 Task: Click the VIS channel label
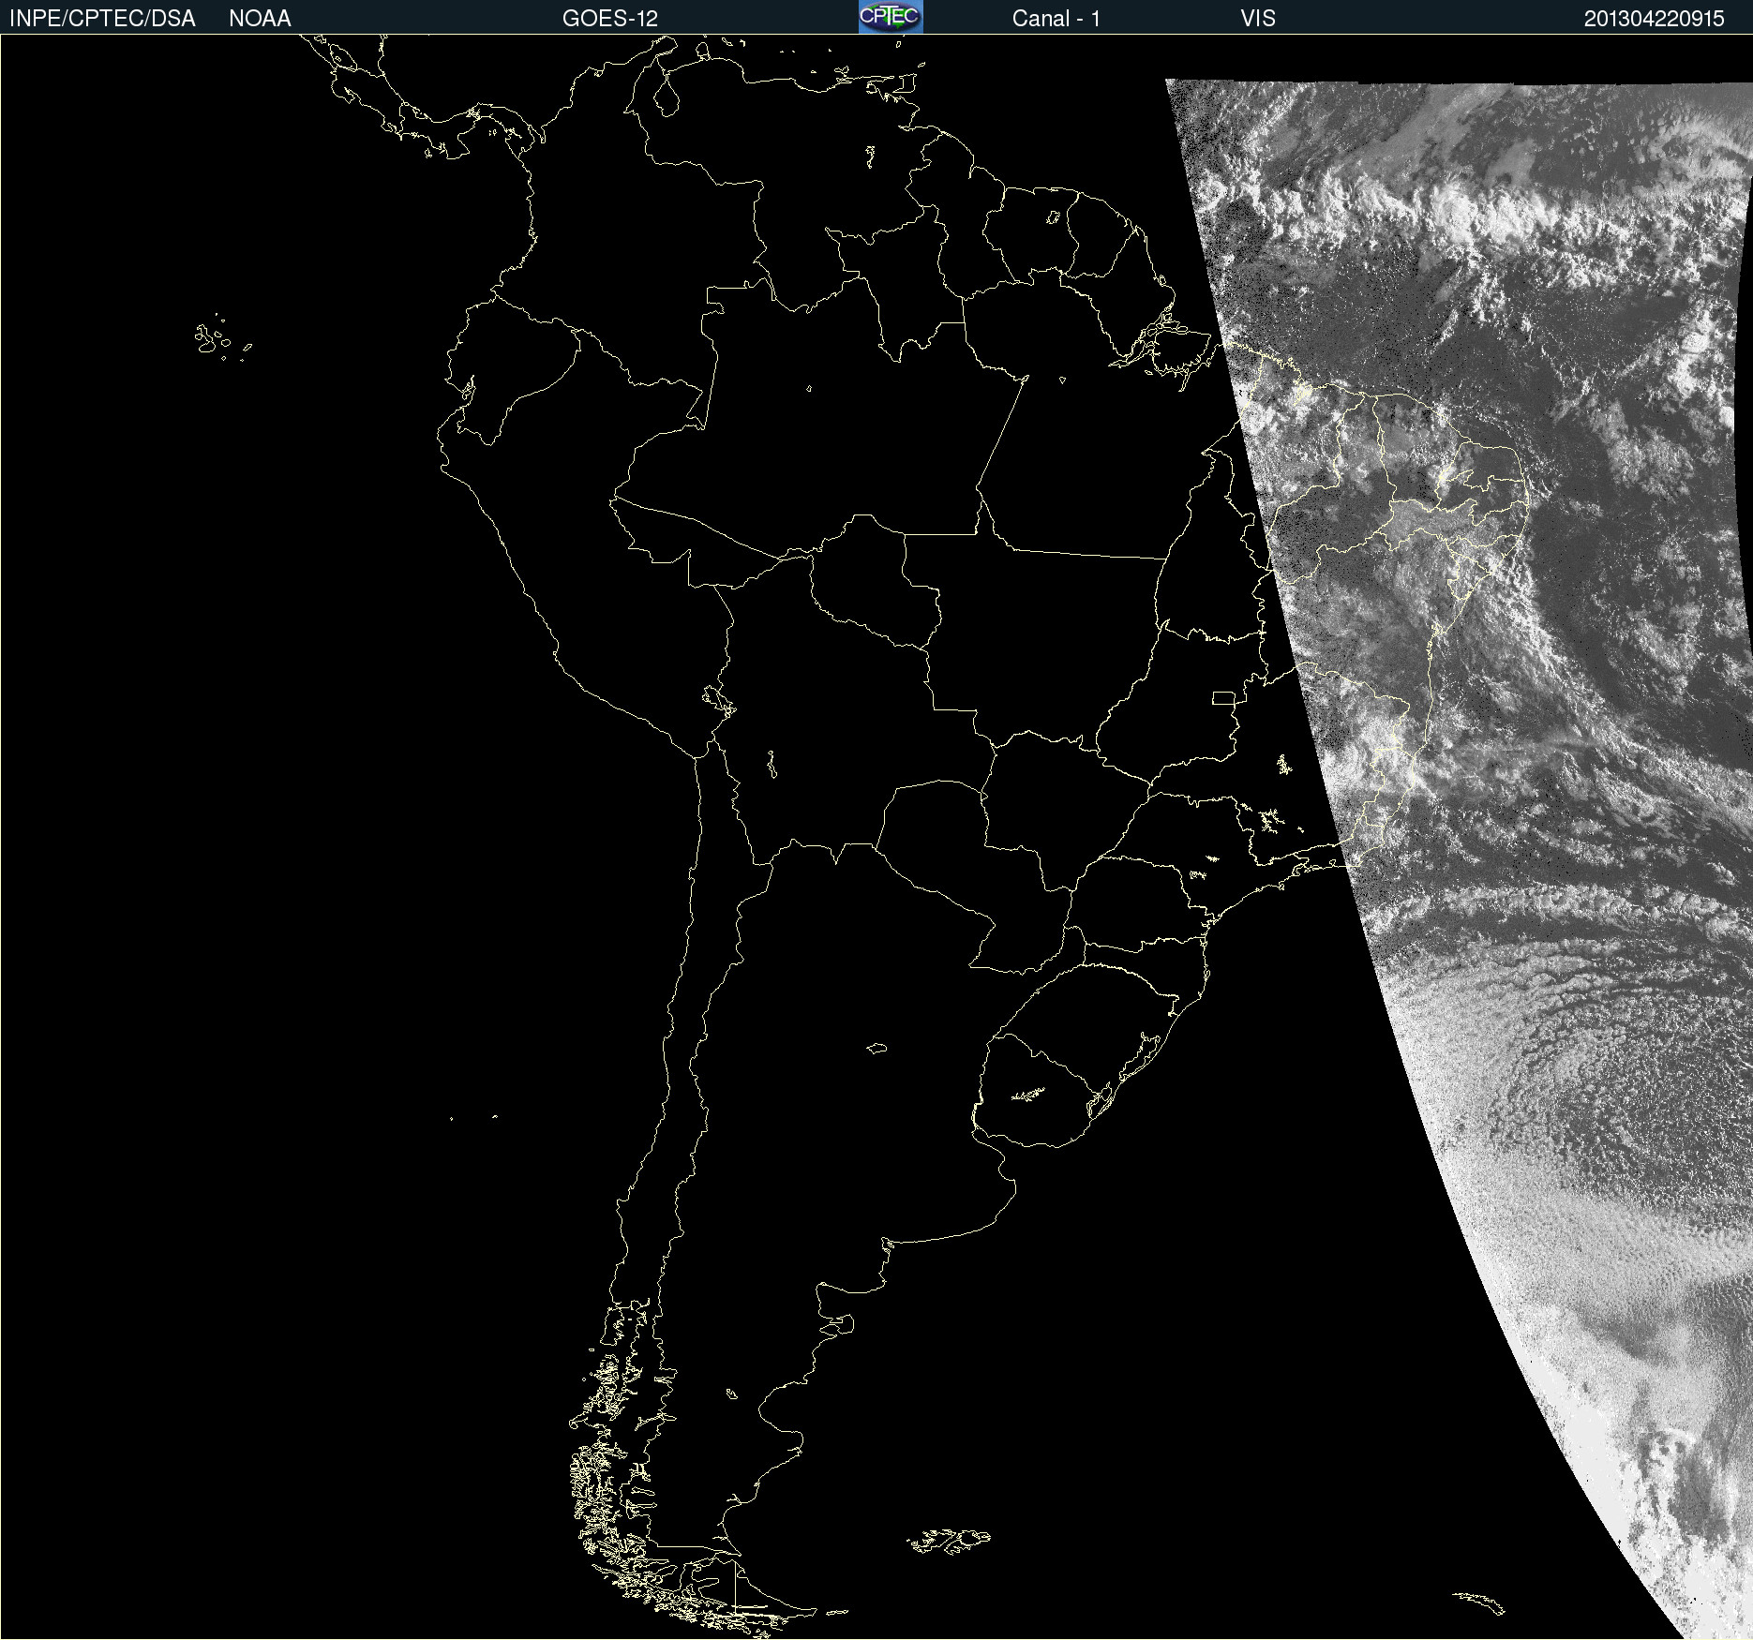pos(1257,19)
